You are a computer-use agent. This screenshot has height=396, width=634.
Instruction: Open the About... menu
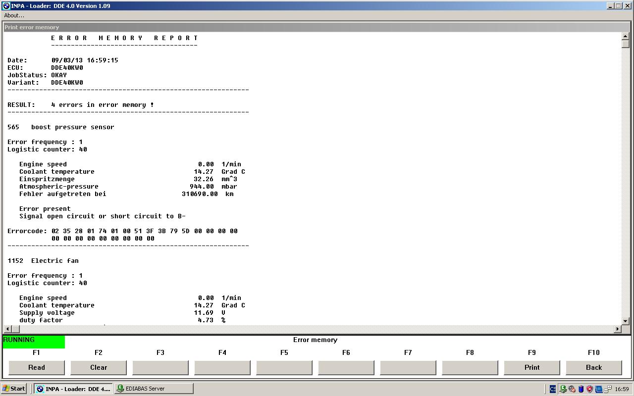coord(14,15)
